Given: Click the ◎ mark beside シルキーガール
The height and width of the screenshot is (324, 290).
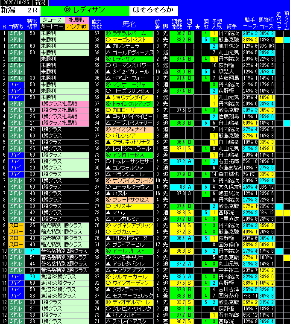Looking at the screenshot, I should pyautogui.click(x=108, y=276).
